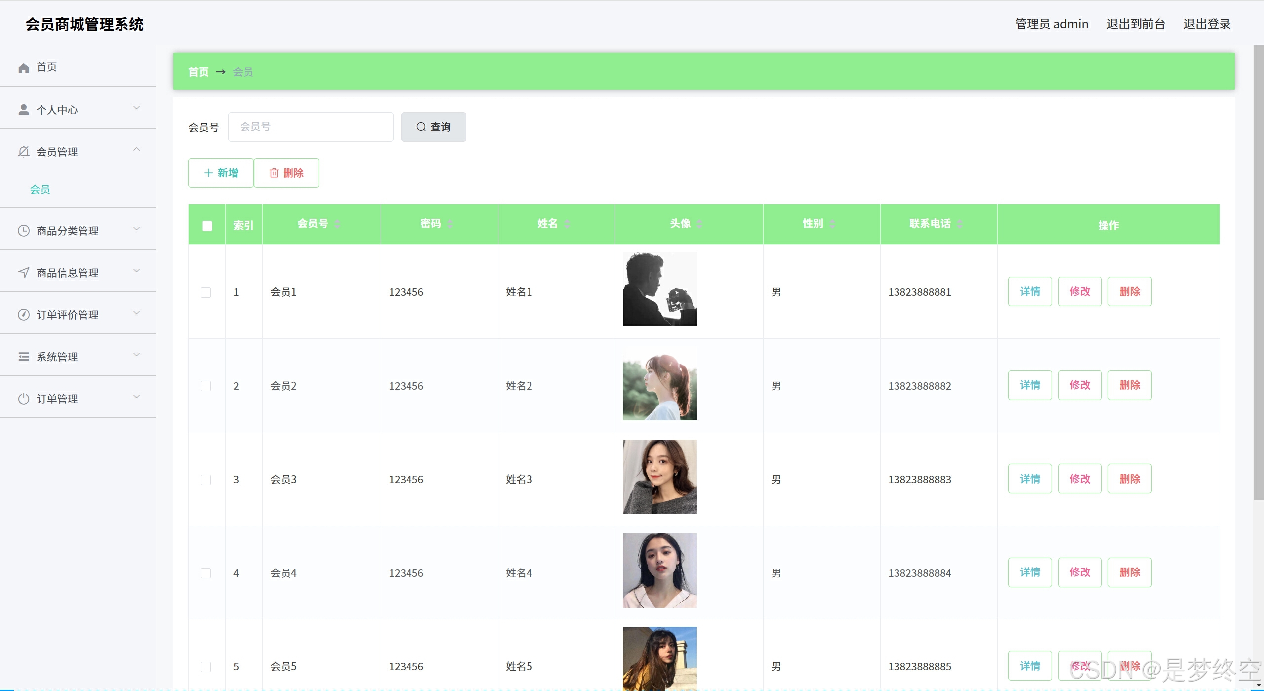The image size is (1264, 691).
Task: Click the clock icon beside 商品分类管理
Action: (23, 231)
